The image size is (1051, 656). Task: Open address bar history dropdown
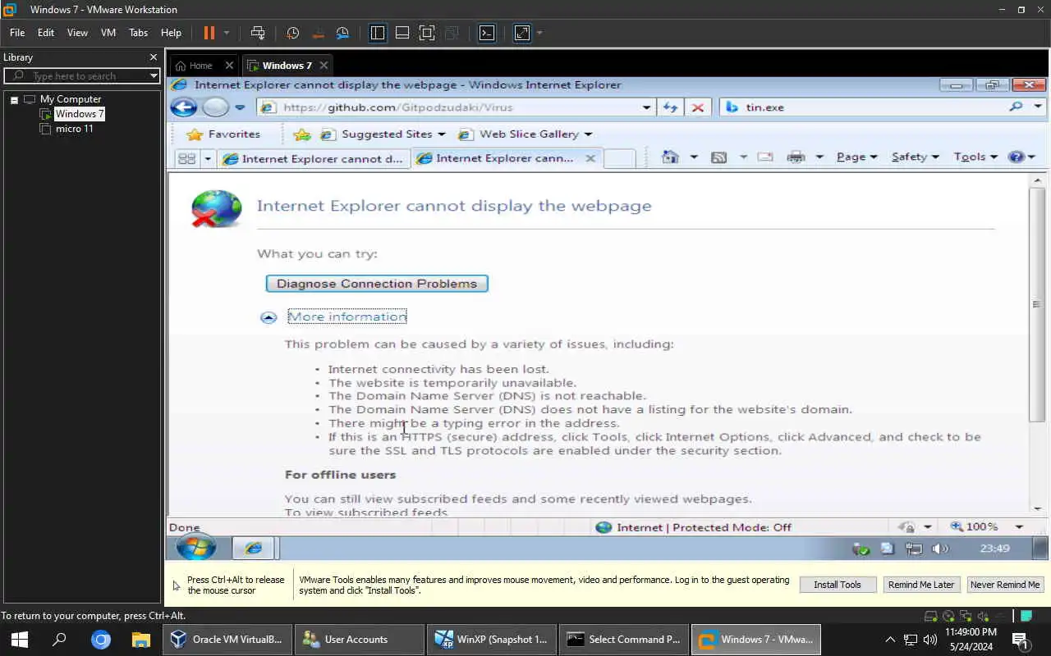(646, 107)
